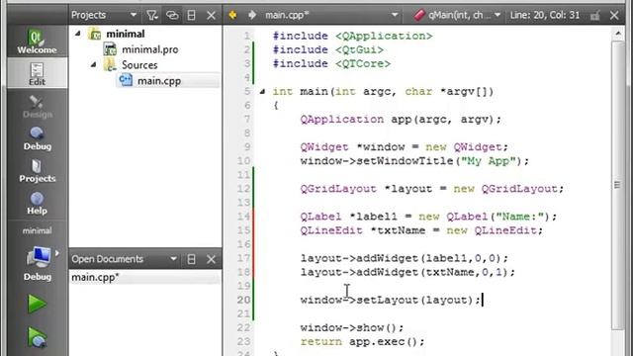Place cursor in QGridLayout line 12
The height and width of the screenshot is (356, 633).
(x=432, y=189)
